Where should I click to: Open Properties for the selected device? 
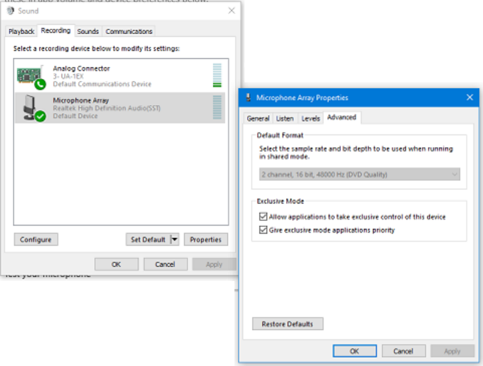click(x=206, y=240)
